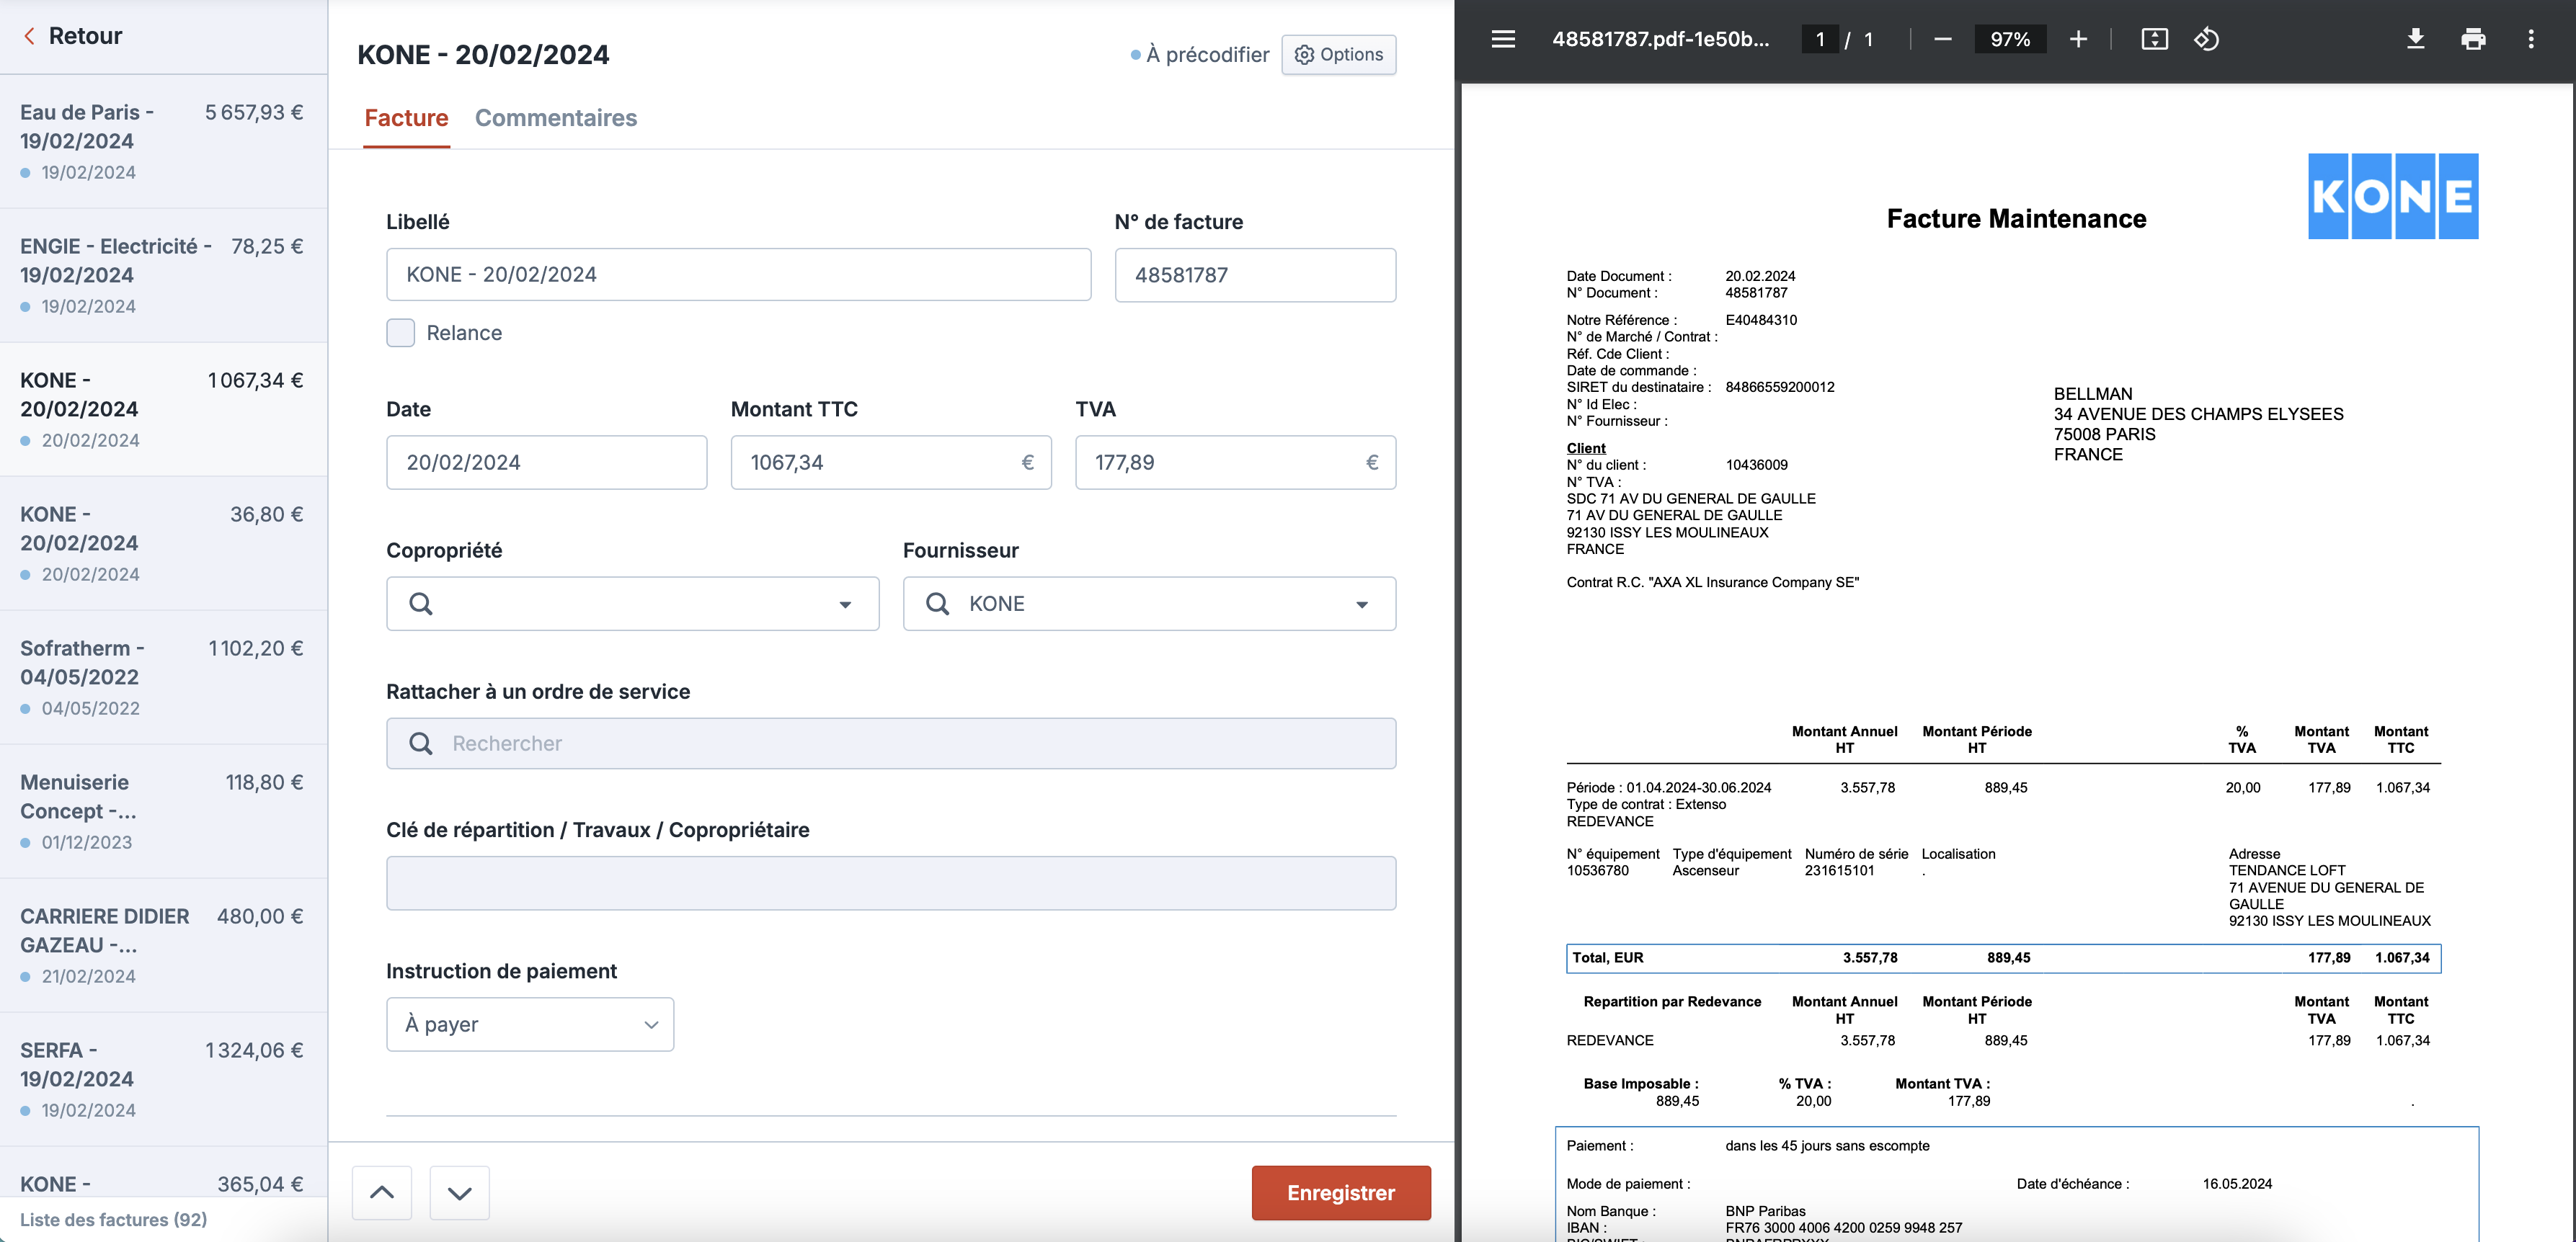Image resolution: width=2576 pixels, height=1242 pixels.
Task: Go back using the Retour link
Action: click(72, 36)
